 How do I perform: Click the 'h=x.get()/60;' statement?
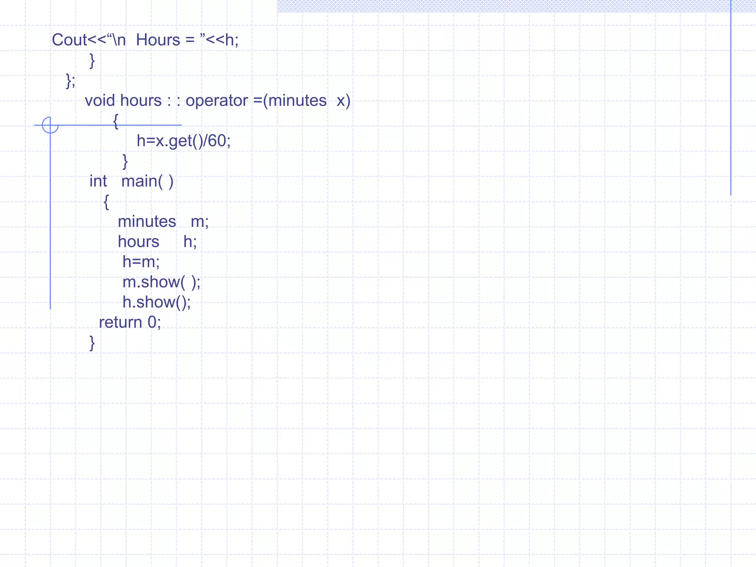(x=183, y=141)
